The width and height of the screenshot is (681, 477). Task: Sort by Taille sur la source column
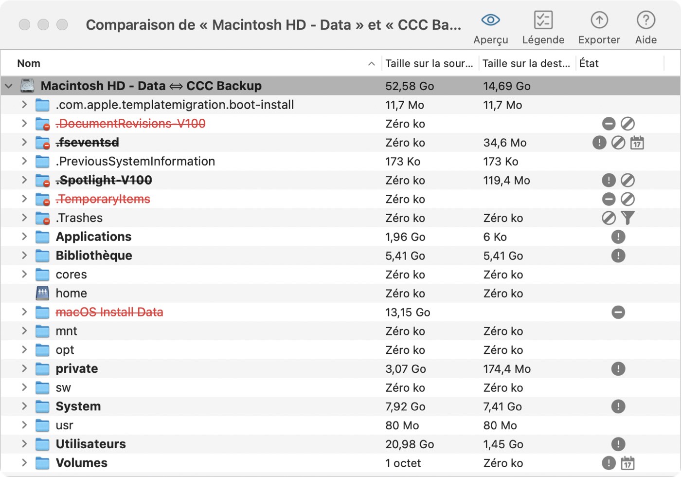[430, 63]
